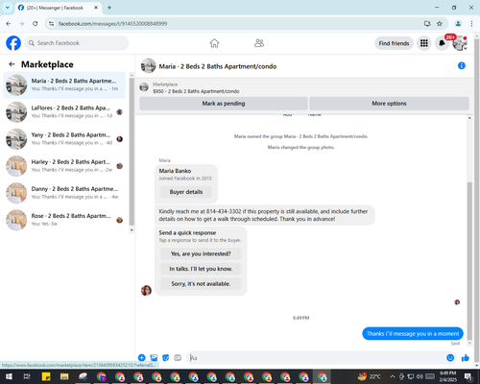Open File Explorer from the taskbar
The height and width of the screenshot is (384, 480).
point(64,376)
